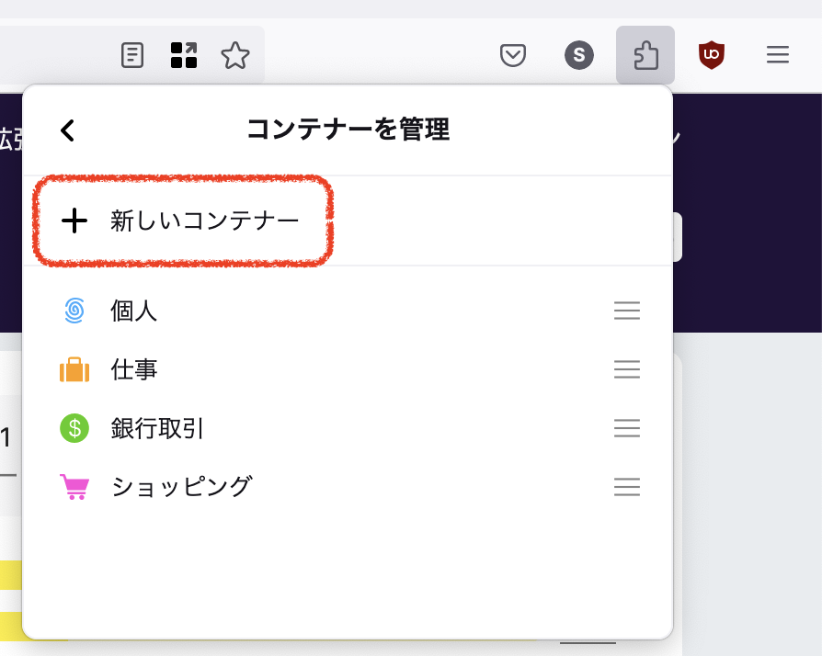Click 新しいコンテナー to add container
This screenshot has height=656, width=822.
(204, 221)
